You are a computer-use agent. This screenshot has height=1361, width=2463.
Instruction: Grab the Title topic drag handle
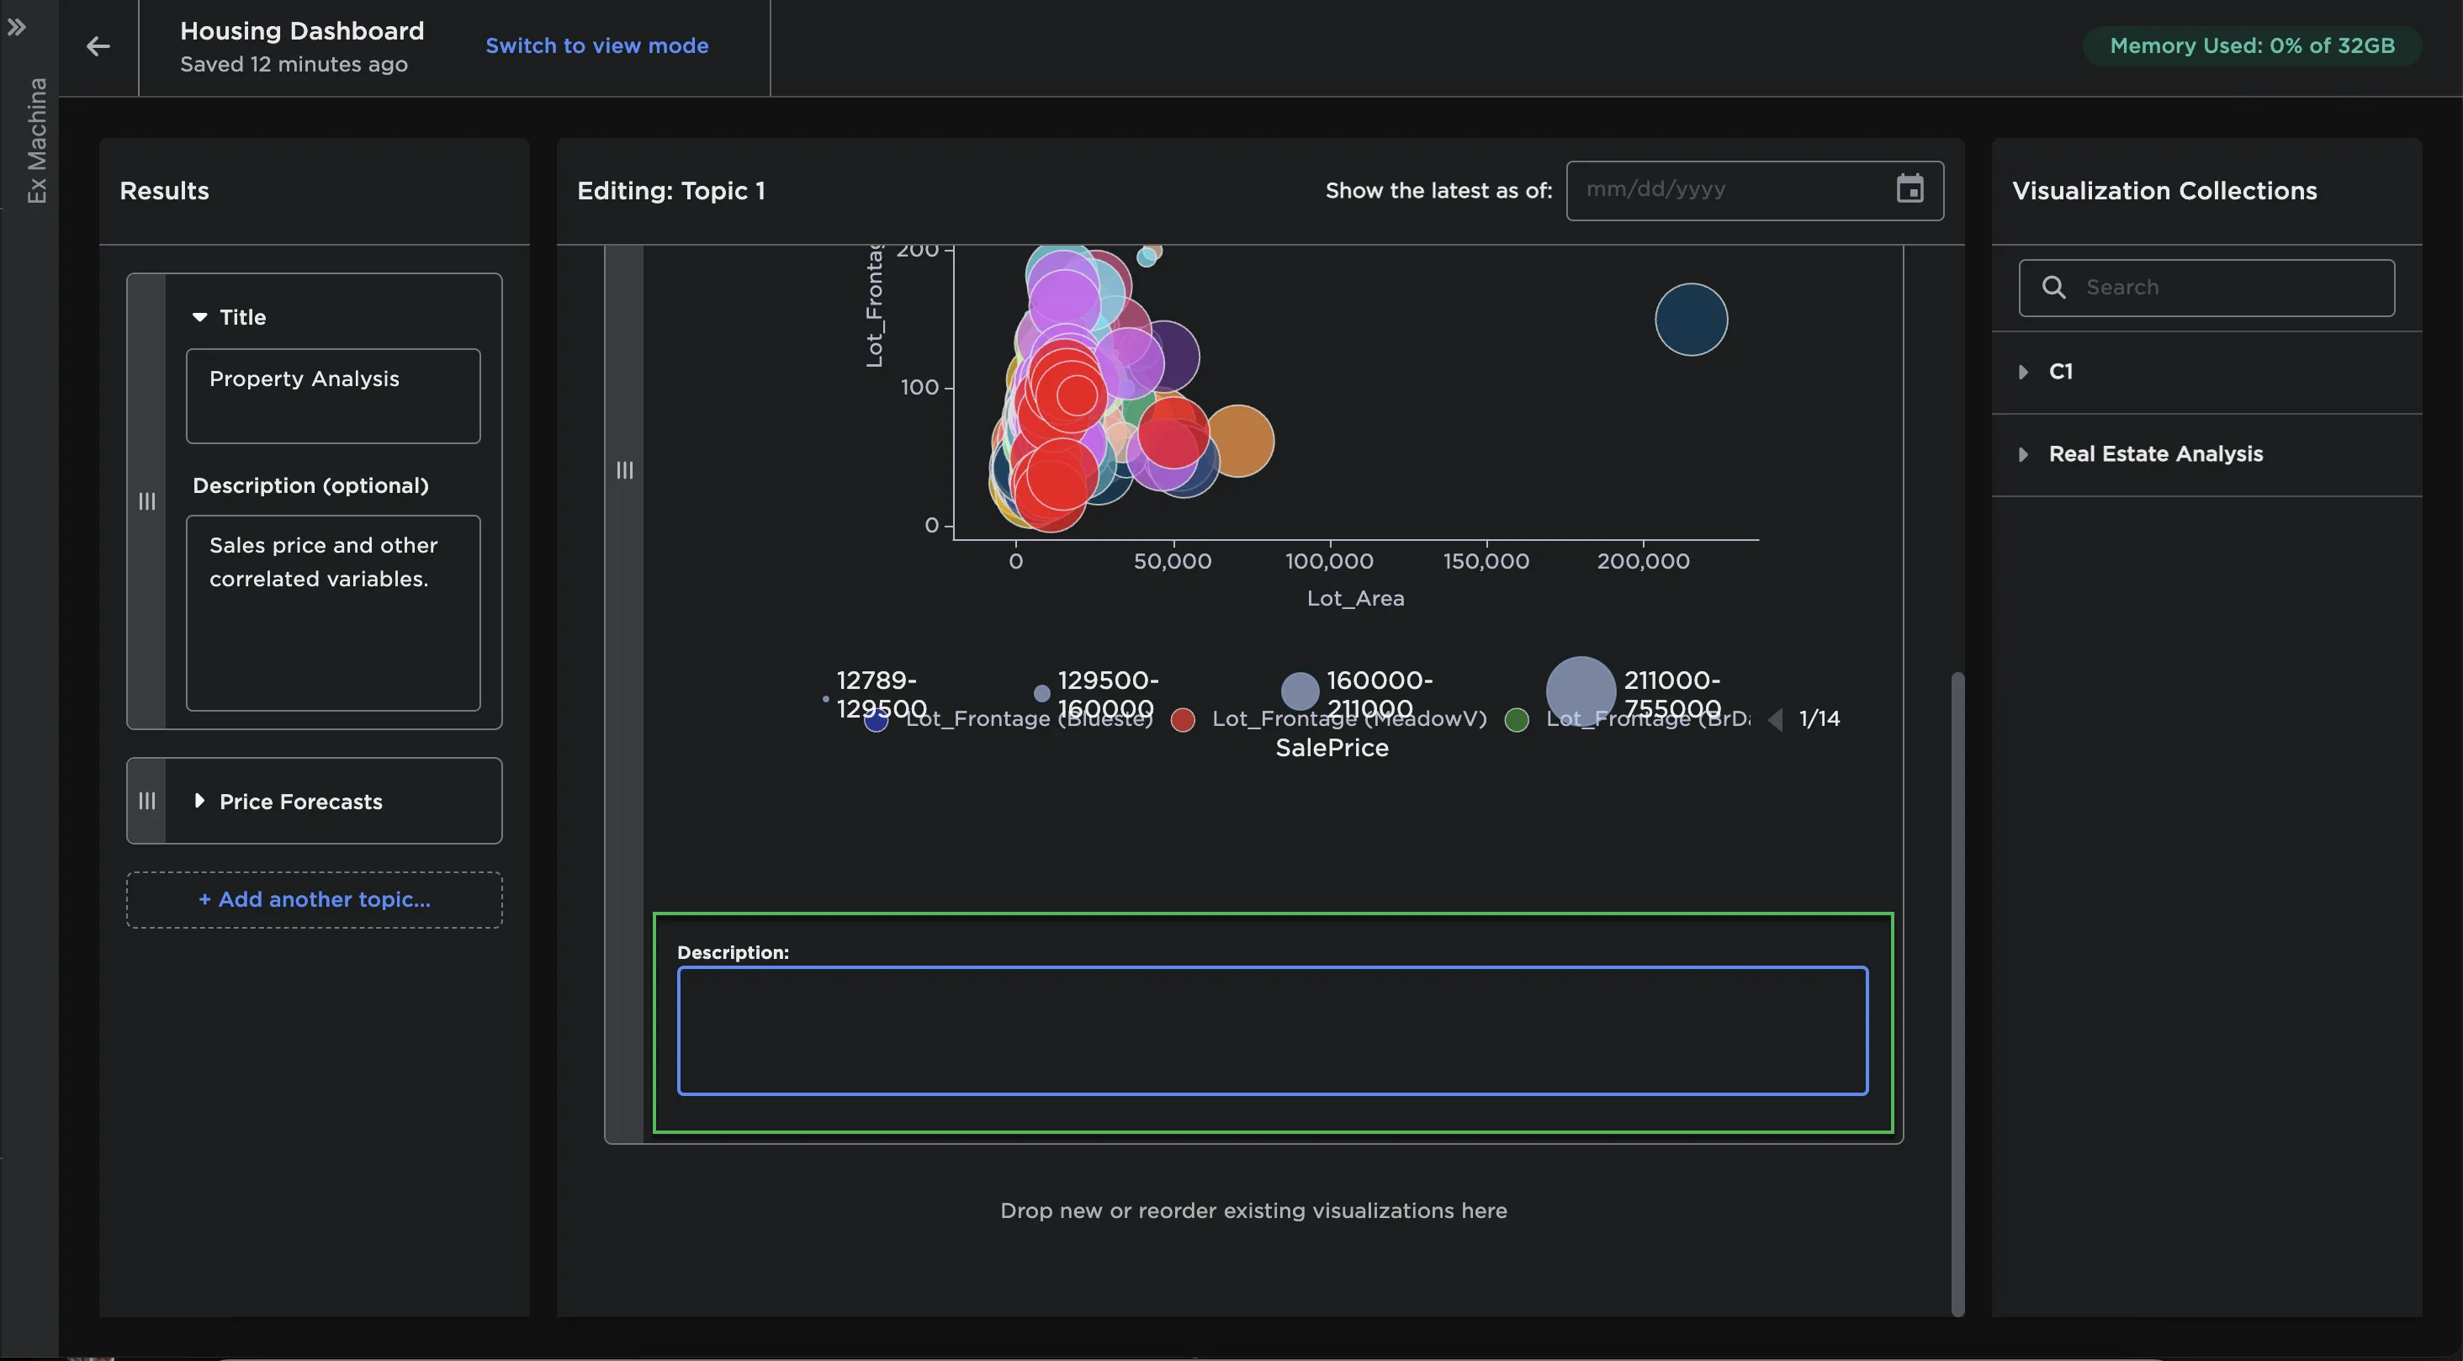(146, 501)
